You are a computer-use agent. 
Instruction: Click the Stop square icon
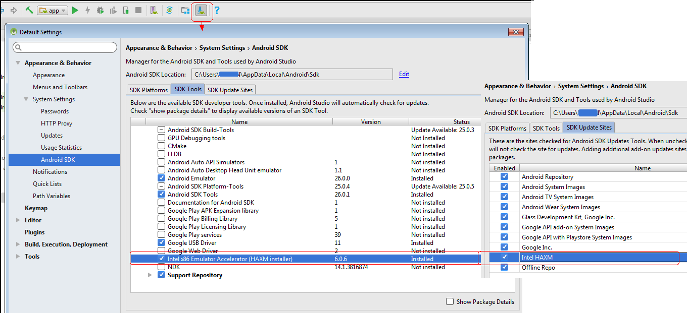138,10
